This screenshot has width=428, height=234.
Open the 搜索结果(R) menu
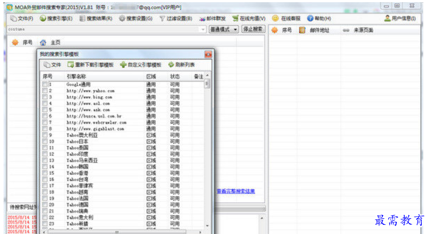[x=96, y=18]
